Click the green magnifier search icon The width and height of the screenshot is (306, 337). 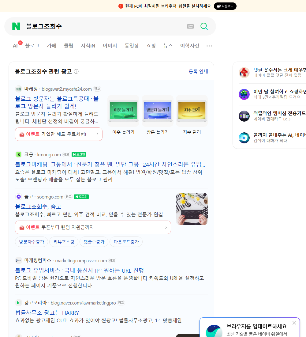[x=204, y=26]
